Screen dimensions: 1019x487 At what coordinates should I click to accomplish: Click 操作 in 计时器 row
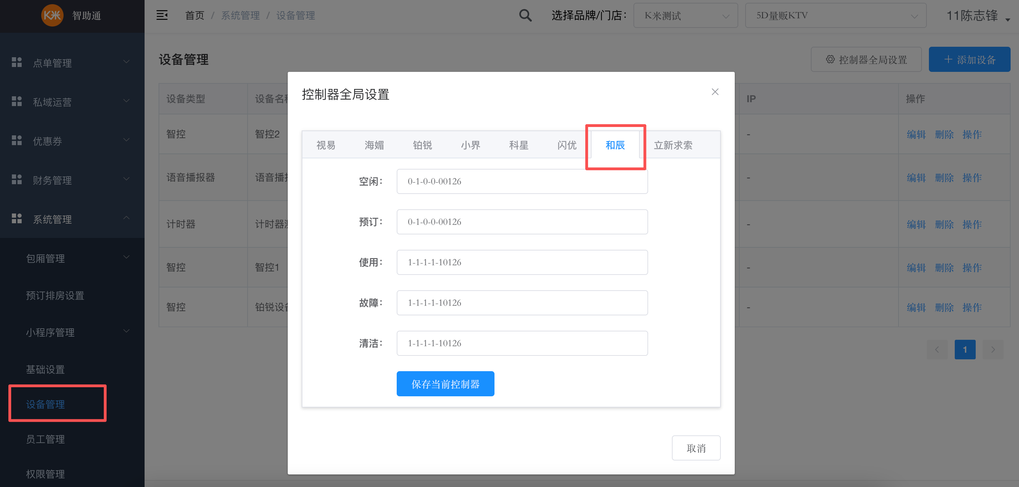[972, 224]
